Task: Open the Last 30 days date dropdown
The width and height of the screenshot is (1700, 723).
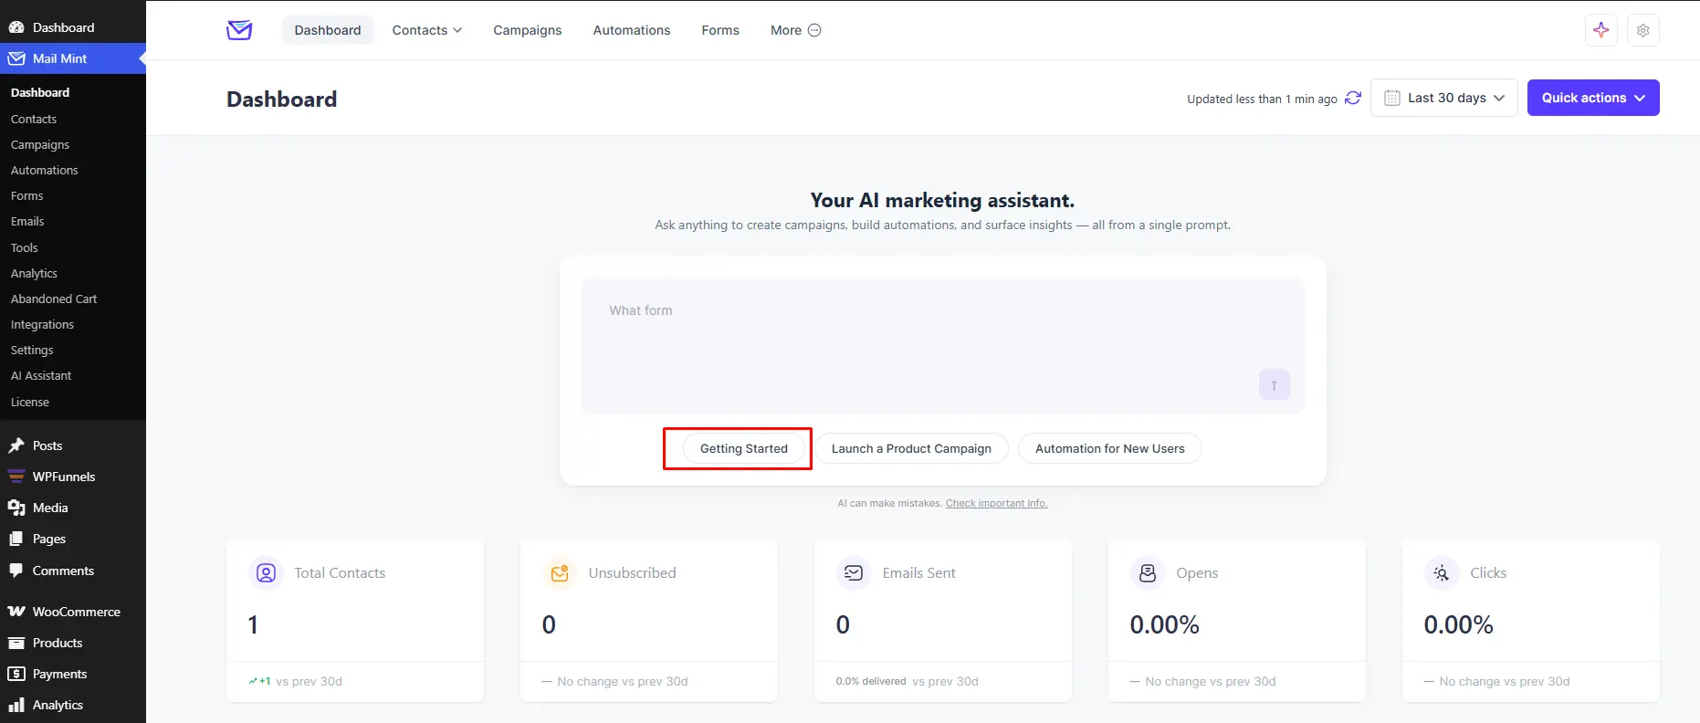Action: coord(1444,98)
